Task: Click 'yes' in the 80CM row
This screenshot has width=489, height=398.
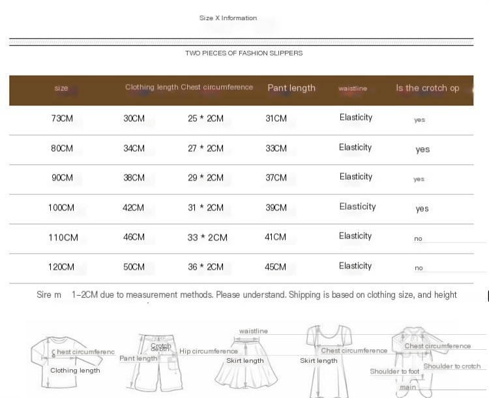Action: pyautogui.click(x=422, y=149)
